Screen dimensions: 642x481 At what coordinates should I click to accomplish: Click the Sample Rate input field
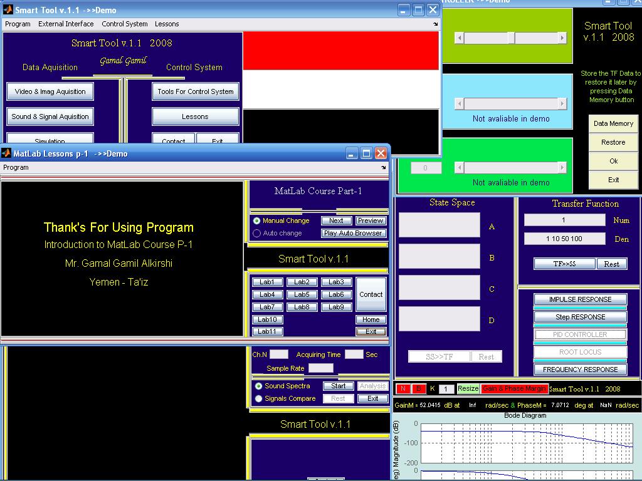pyautogui.click(x=320, y=368)
